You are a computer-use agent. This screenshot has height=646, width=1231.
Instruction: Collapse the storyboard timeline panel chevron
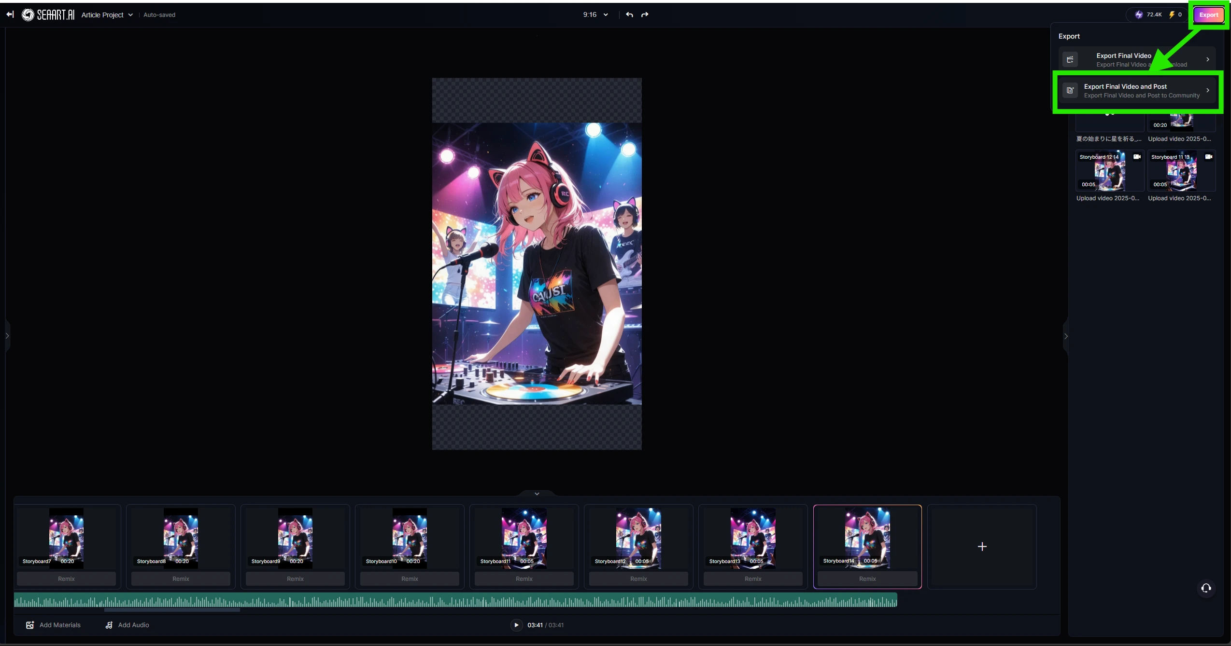click(537, 494)
